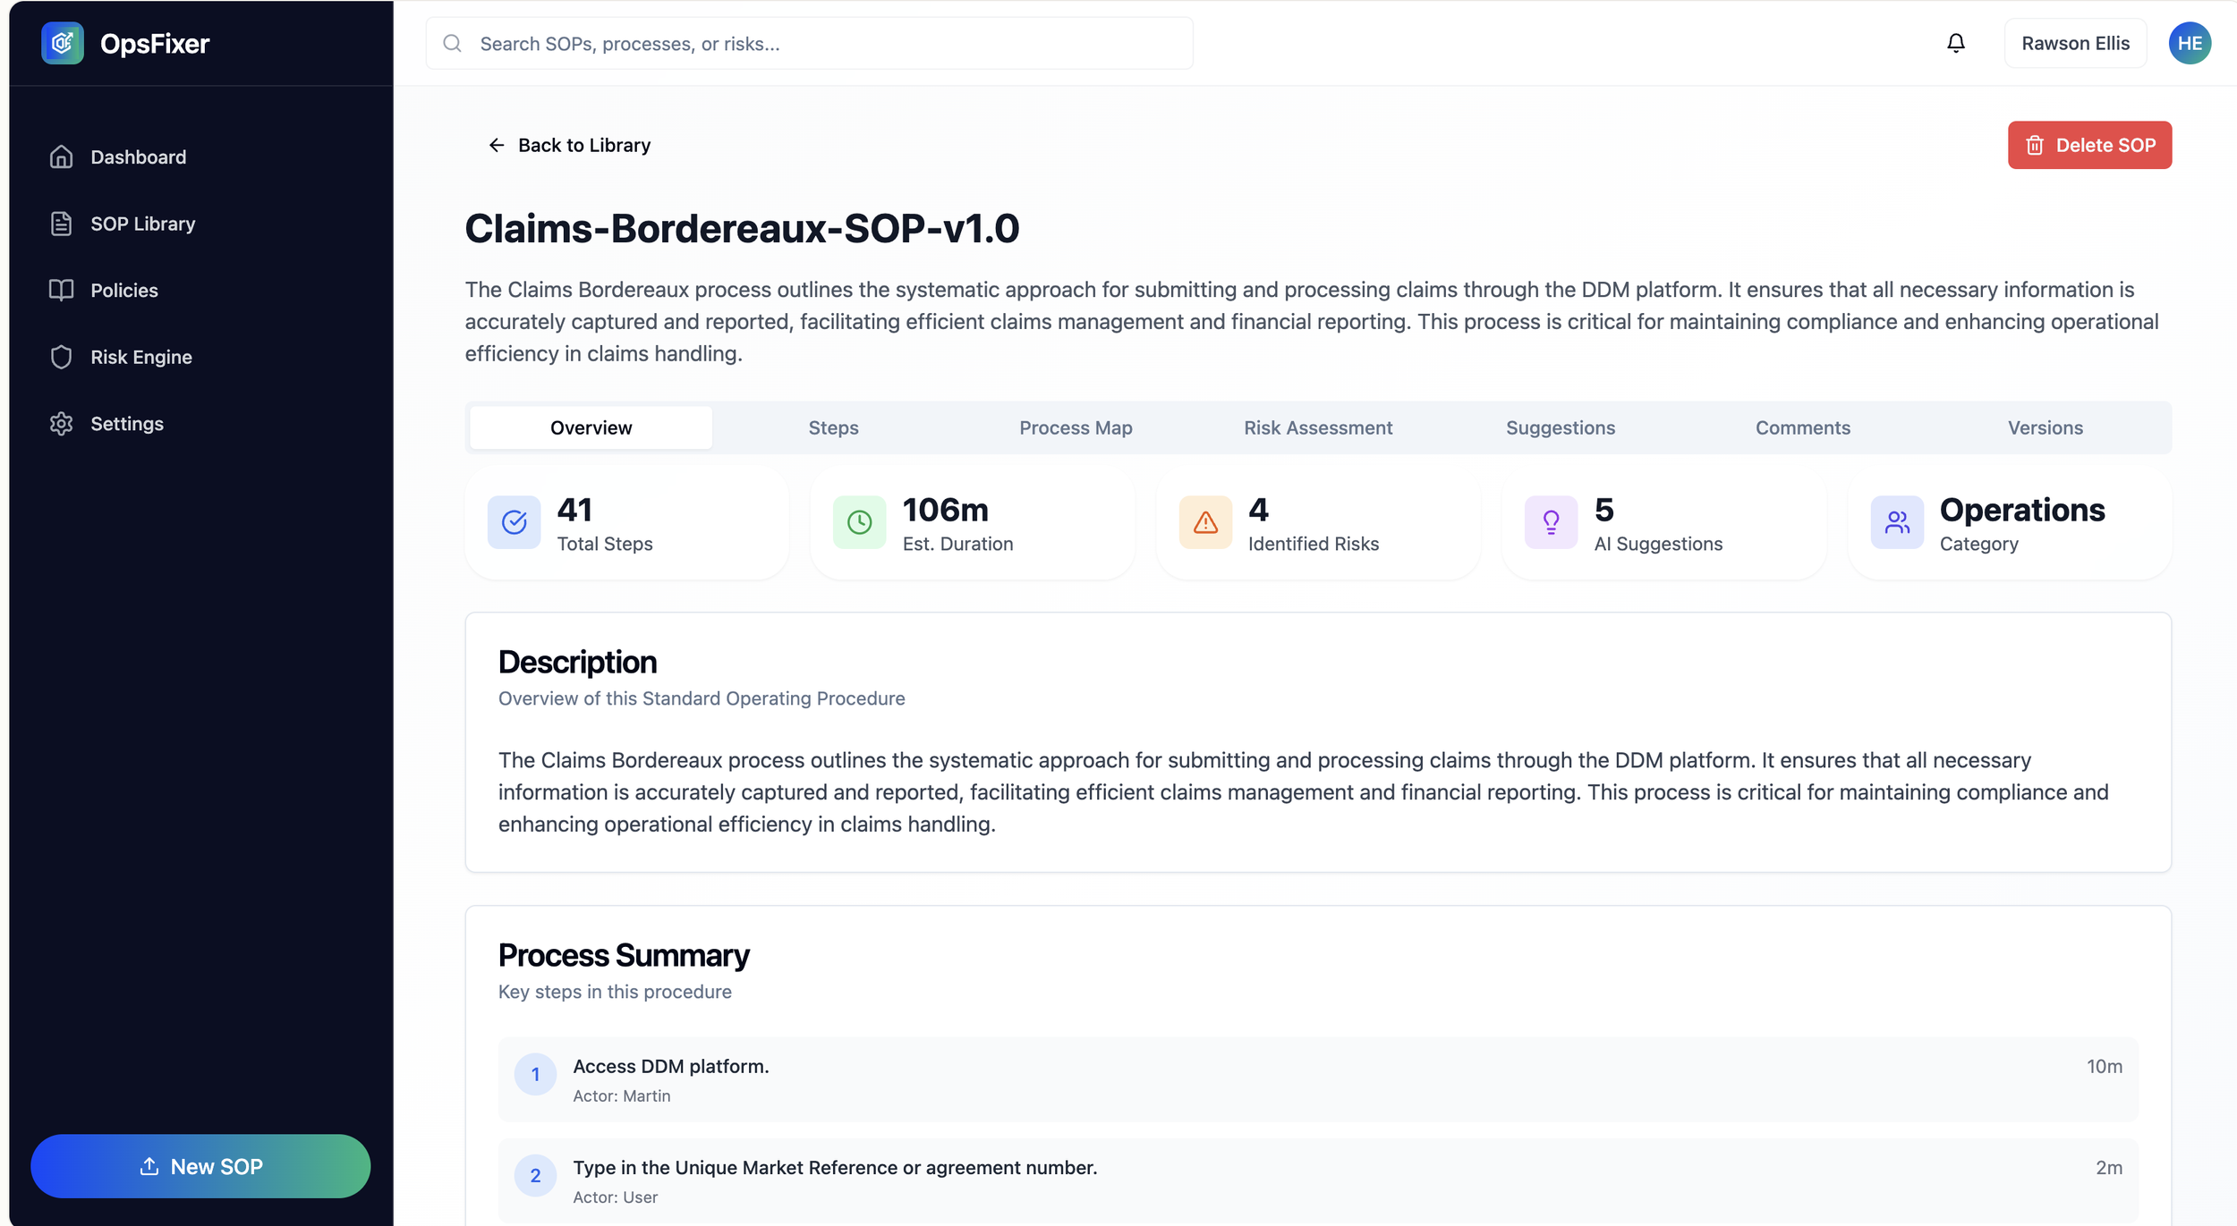Click the HE user avatar
The height and width of the screenshot is (1226, 2237).
[x=2189, y=43]
